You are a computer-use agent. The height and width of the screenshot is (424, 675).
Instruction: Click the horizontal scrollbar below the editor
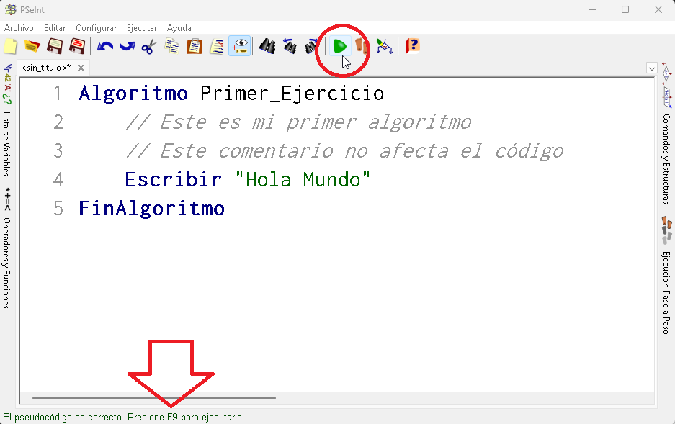(x=153, y=398)
